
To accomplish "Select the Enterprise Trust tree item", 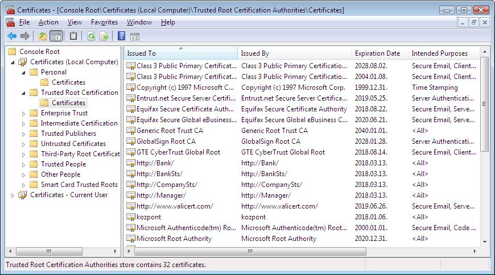I will pyautogui.click(x=64, y=113).
